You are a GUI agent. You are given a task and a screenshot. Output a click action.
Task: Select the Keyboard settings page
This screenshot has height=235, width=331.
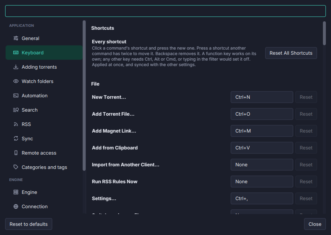[44, 53]
